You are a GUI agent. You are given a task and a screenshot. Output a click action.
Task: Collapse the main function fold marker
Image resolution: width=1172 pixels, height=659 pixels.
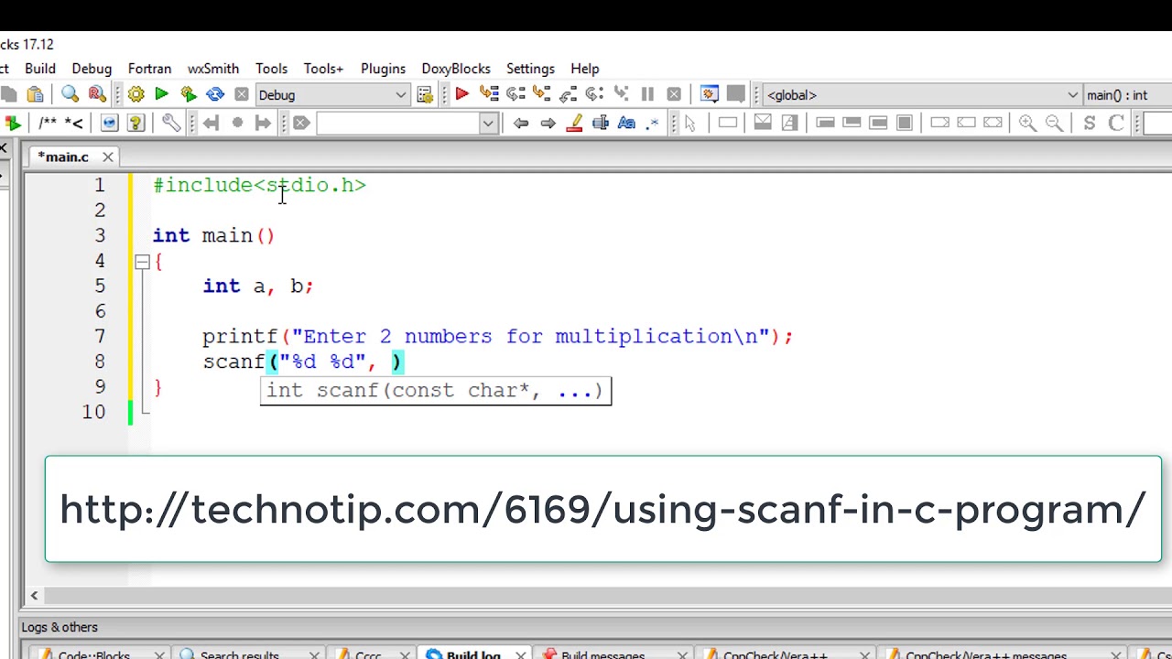(x=142, y=262)
